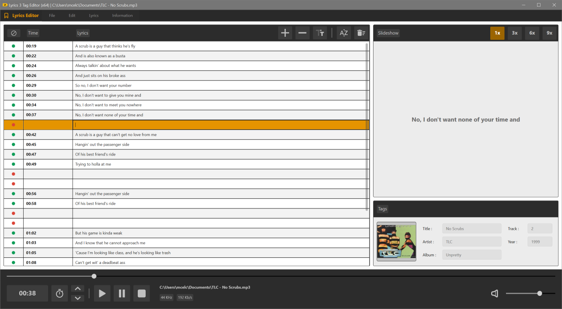Sort lyrics with the AZ icon

point(344,33)
